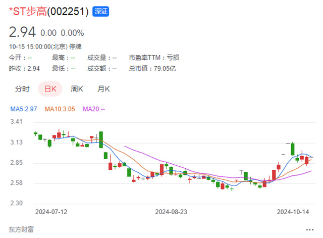The height and width of the screenshot is (238, 323).
Task: Click the 市盈率TTM 亏损 field
Action: (154, 57)
